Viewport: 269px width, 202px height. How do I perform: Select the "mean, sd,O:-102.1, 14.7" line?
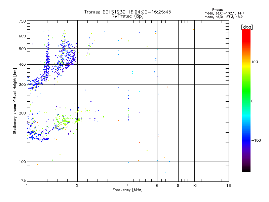224,13
